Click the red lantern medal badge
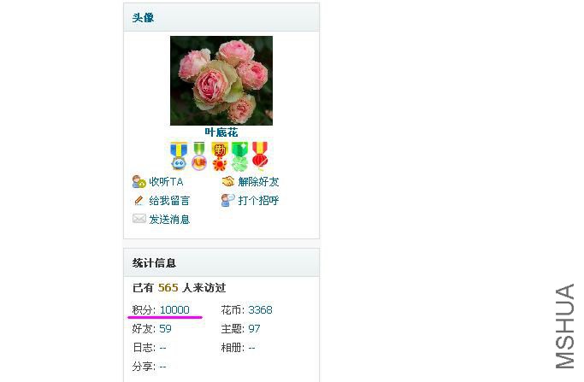Image resolution: width=584 pixels, height=382 pixels. pos(260,156)
